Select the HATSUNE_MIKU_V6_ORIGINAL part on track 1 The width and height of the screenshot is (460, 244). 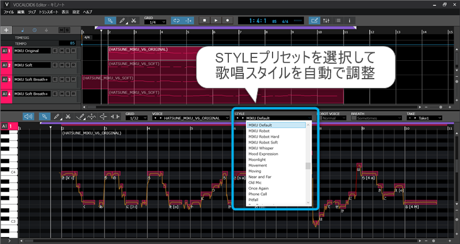point(152,53)
